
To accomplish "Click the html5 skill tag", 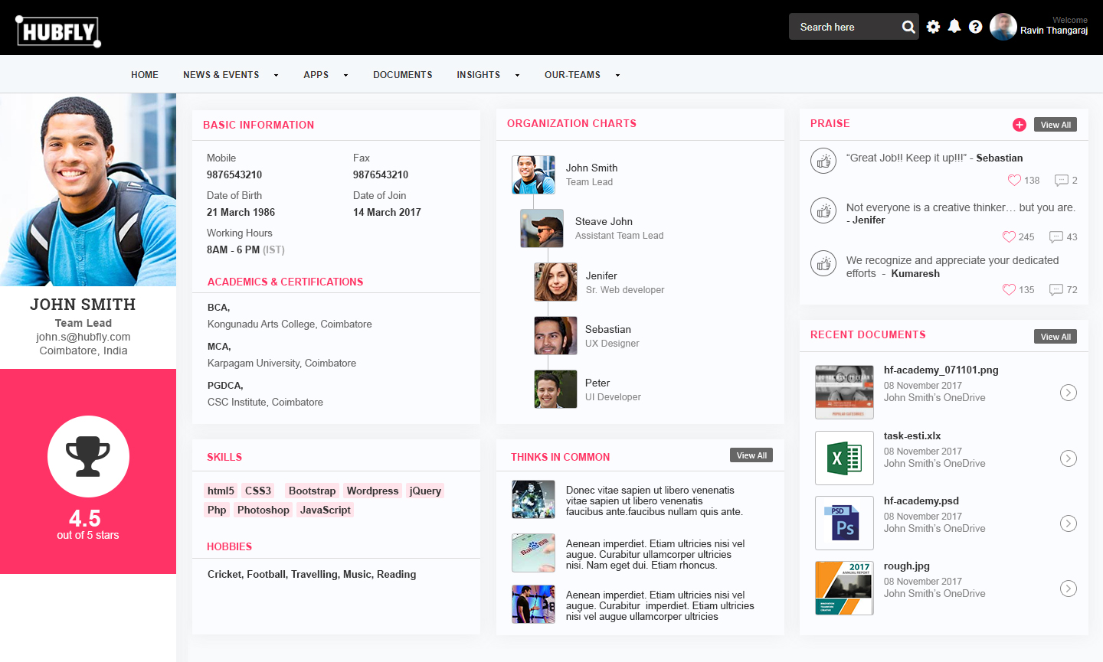I will point(221,491).
